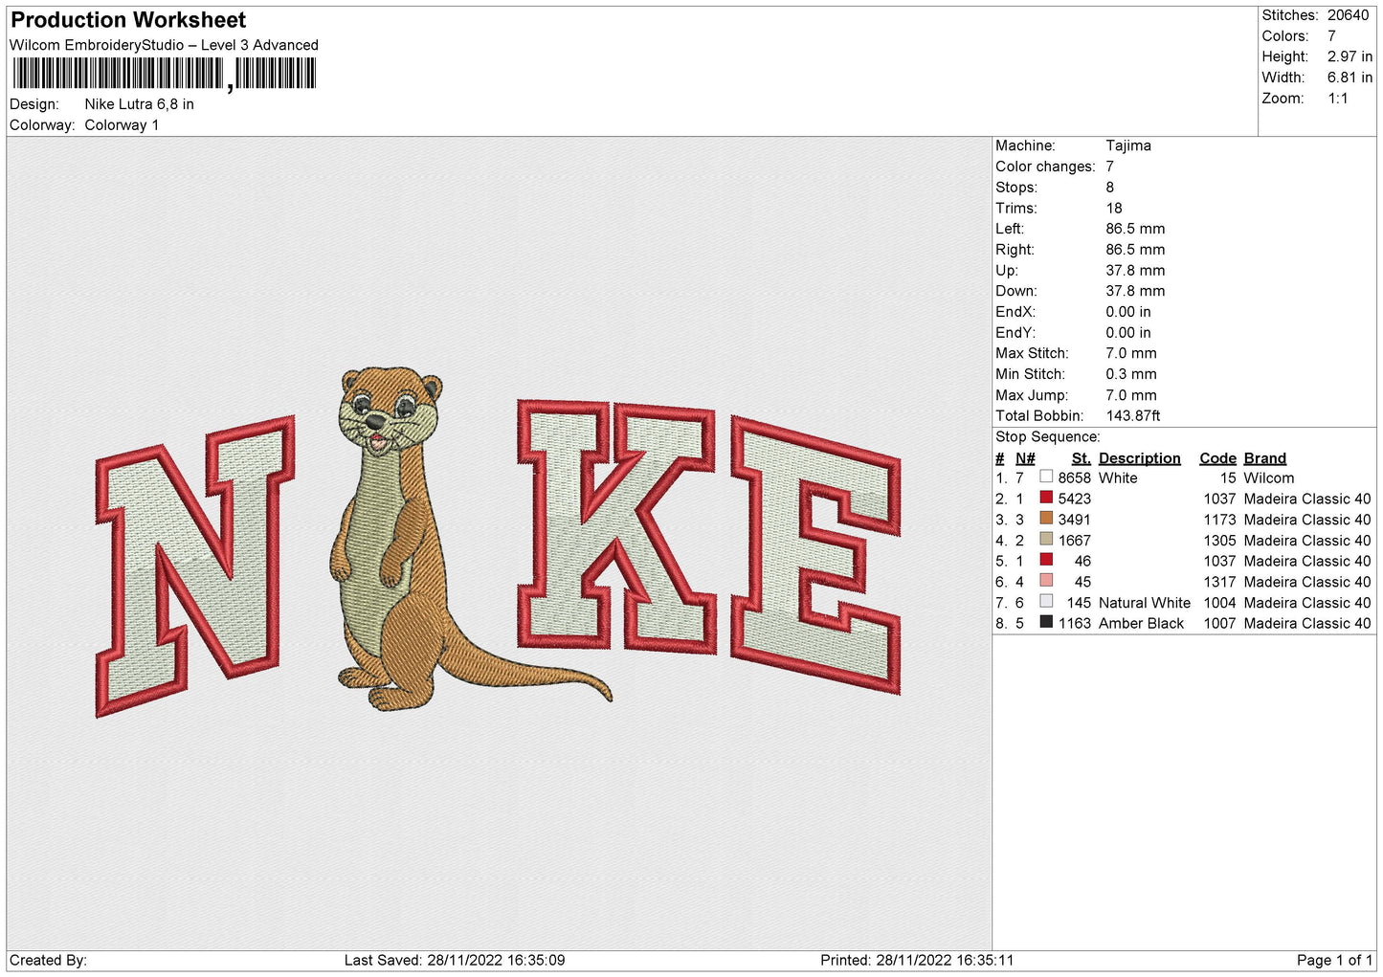This screenshot has height=977, width=1383.
Task: Click the Zoom value '1:1'
Action: point(1337,99)
